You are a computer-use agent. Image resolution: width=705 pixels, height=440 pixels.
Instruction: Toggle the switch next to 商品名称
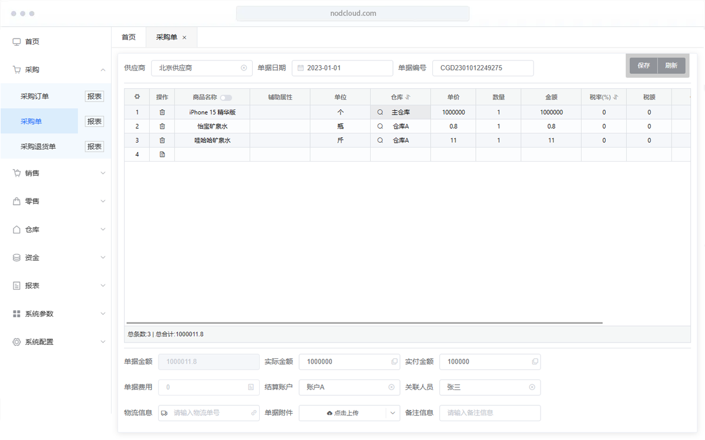(x=226, y=98)
